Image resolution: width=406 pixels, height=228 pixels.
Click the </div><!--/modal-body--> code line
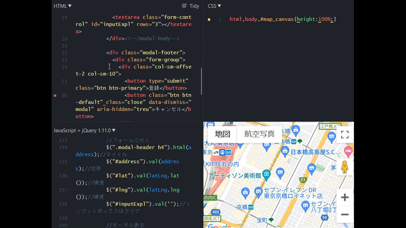click(x=143, y=38)
